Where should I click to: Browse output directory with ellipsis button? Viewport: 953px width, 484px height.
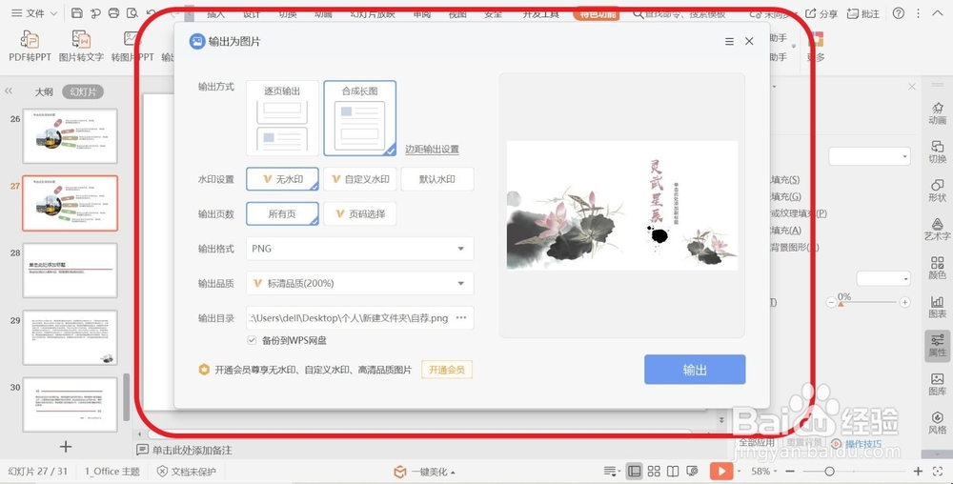[461, 317]
